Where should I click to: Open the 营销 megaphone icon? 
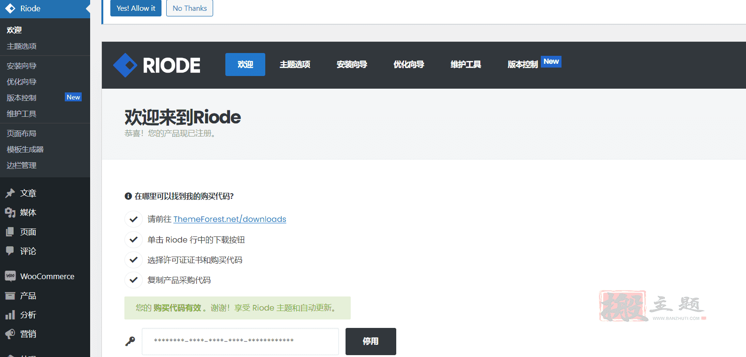pyautogui.click(x=10, y=334)
